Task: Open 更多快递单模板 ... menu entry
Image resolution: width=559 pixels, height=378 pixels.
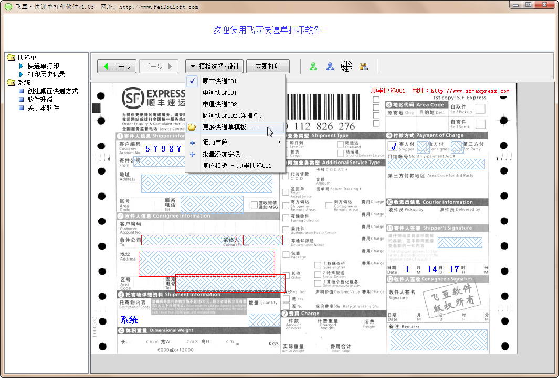Action: [x=235, y=127]
